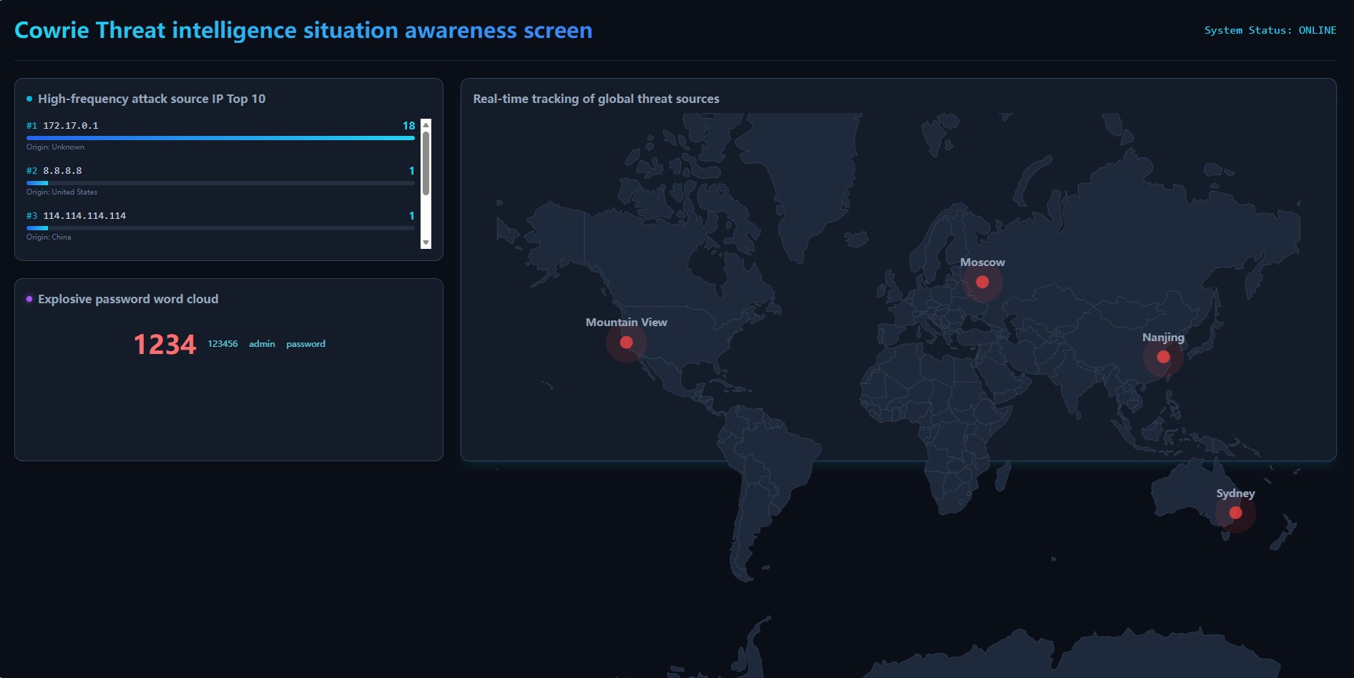Screen dimensions: 1354x678
Task: Click the 'Real-time tracking of global threat sources' title
Action: point(597,99)
